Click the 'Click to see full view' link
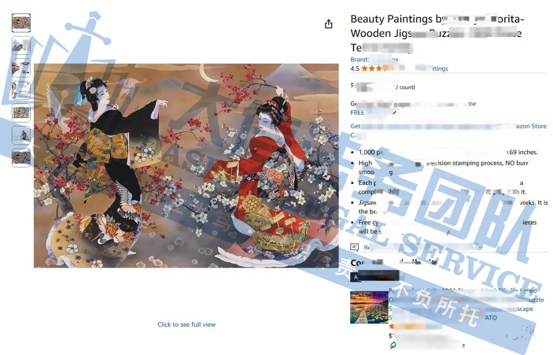Screen dimensions: 553x355 coord(186,324)
